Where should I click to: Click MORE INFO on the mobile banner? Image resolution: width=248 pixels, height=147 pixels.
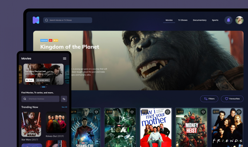pos(43,80)
